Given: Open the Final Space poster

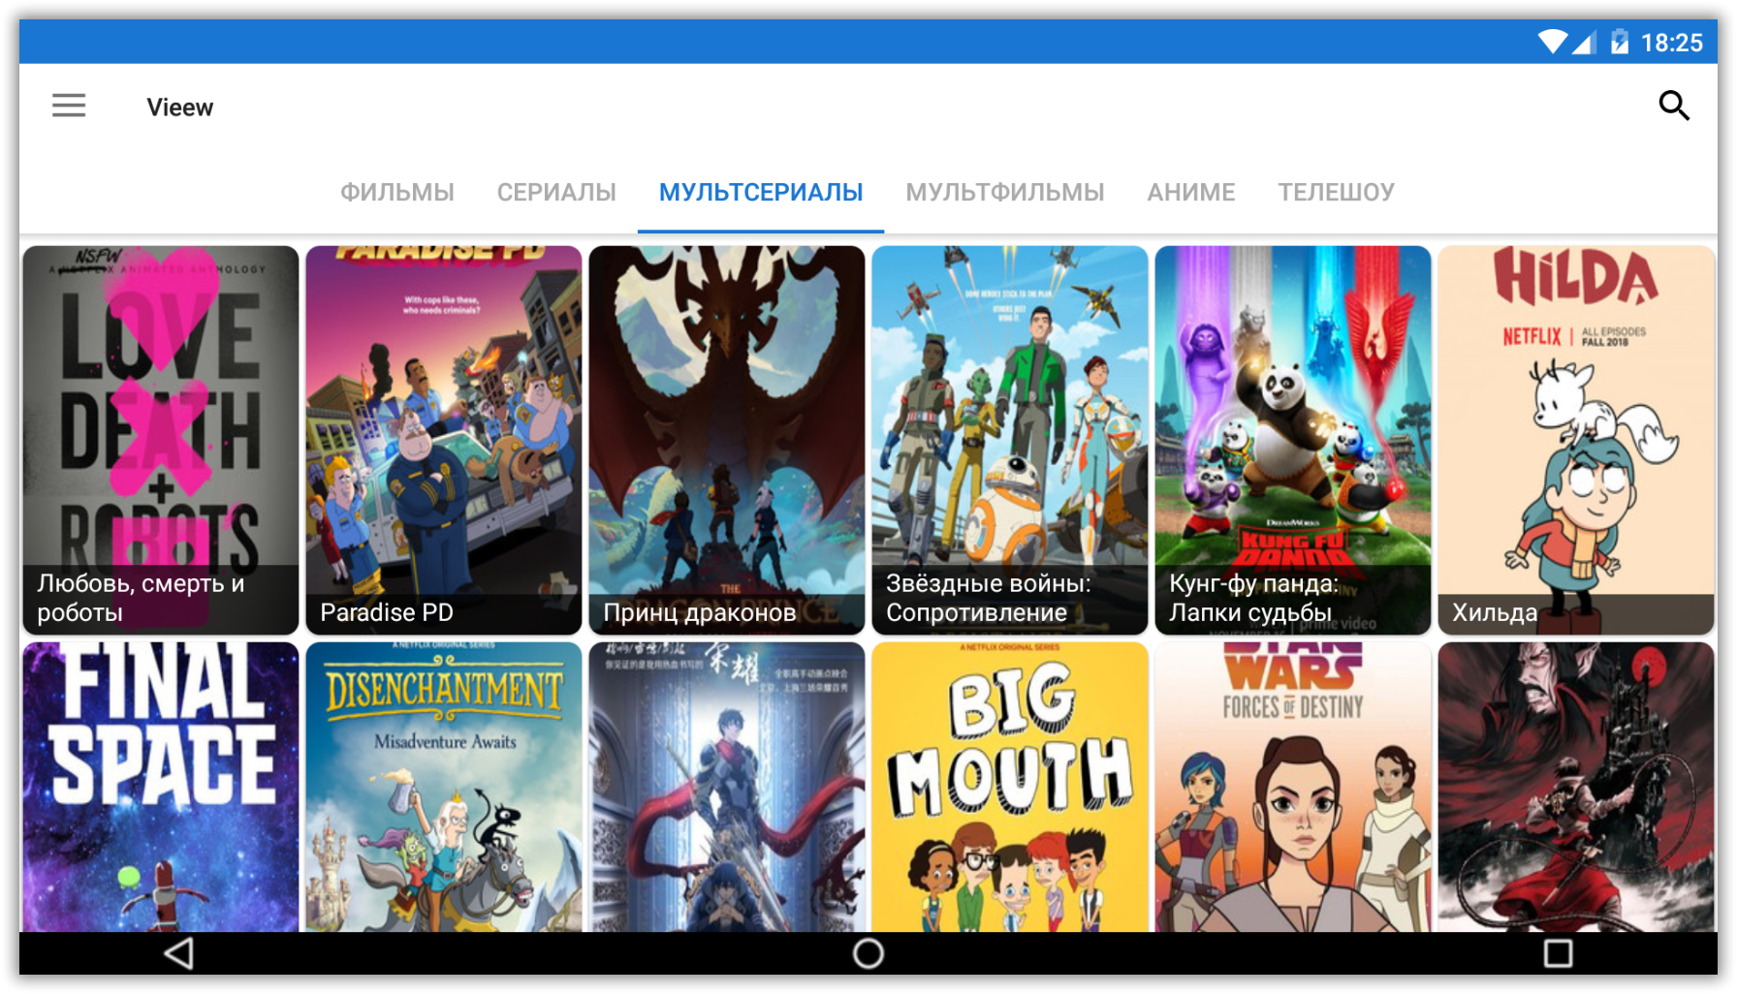Looking at the screenshot, I should [161, 787].
